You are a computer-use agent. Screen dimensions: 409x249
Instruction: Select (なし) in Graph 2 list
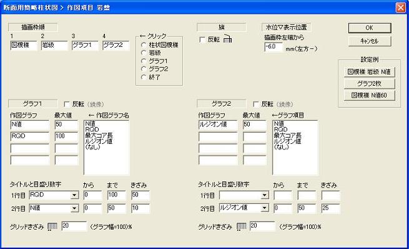click(282, 147)
